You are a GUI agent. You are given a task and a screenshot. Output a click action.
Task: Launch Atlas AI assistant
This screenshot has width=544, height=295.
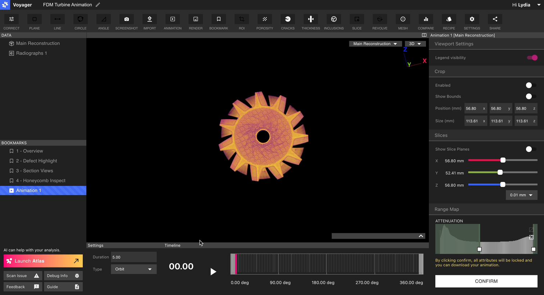43,261
